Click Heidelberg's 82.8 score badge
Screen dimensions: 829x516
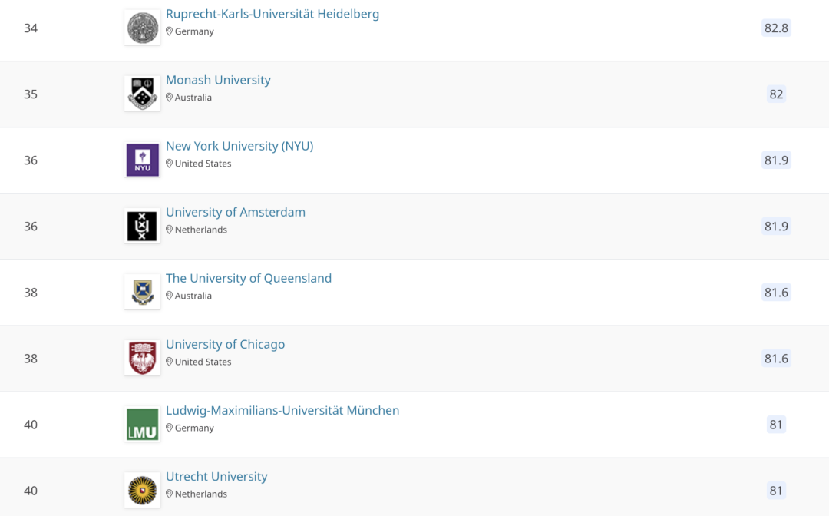[x=776, y=28]
